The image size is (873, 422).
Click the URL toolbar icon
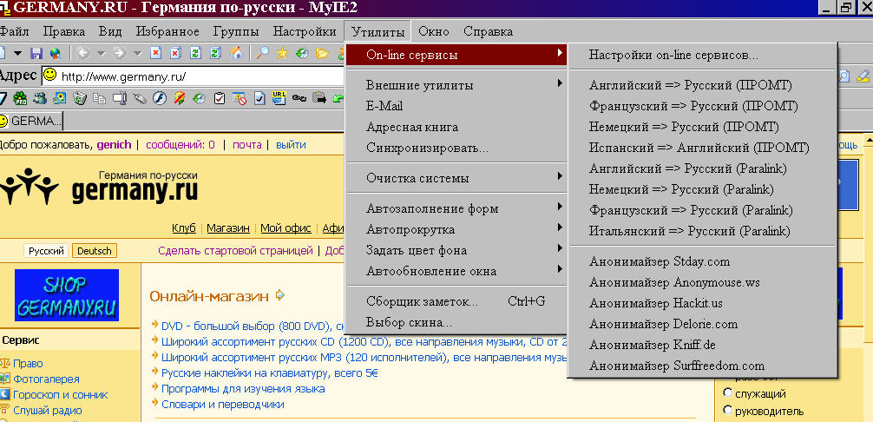[279, 98]
